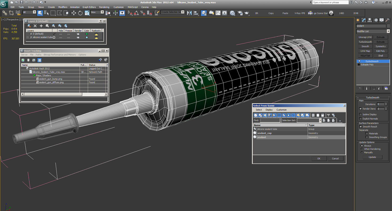392x211 pixels.
Task: Toggle Angle Snap icon
Action: click(x=136, y=13)
